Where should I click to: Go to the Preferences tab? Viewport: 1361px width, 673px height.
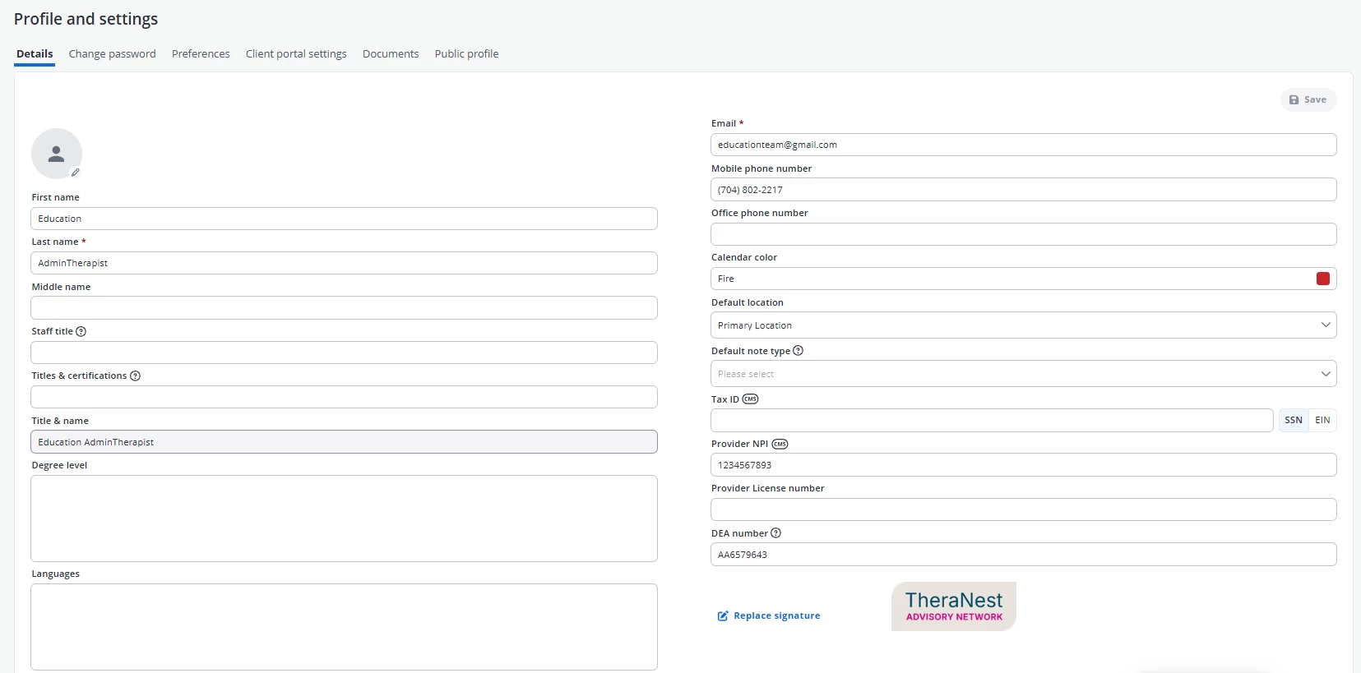click(x=201, y=53)
